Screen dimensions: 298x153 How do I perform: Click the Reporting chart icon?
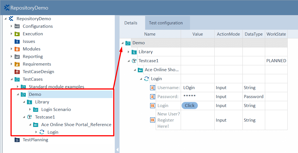[17, 57]
